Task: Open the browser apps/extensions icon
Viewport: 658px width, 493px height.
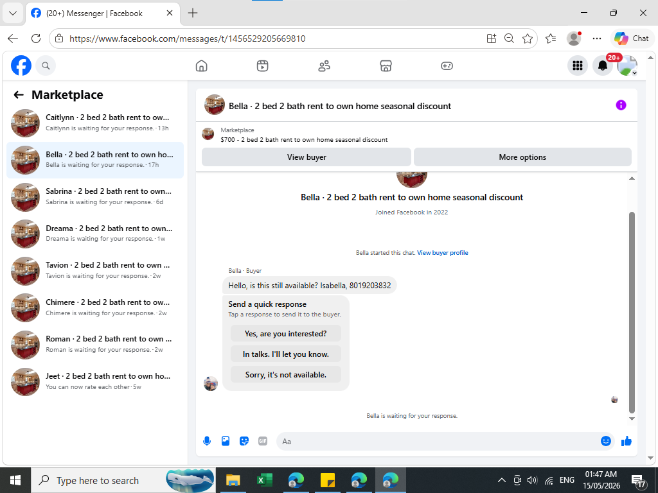Action: pos(492,39)
